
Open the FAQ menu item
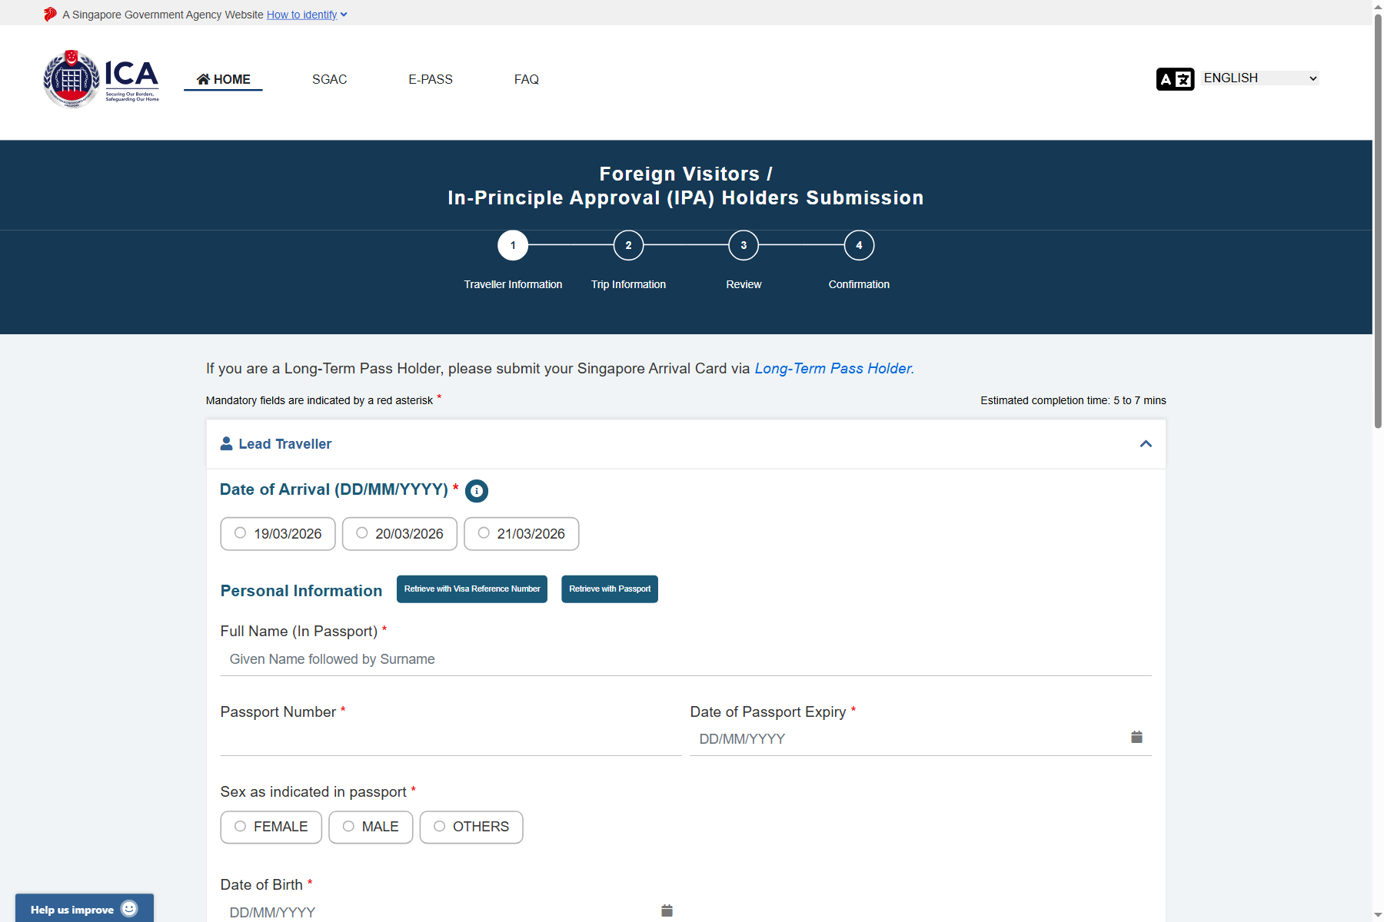pos(526,79)
